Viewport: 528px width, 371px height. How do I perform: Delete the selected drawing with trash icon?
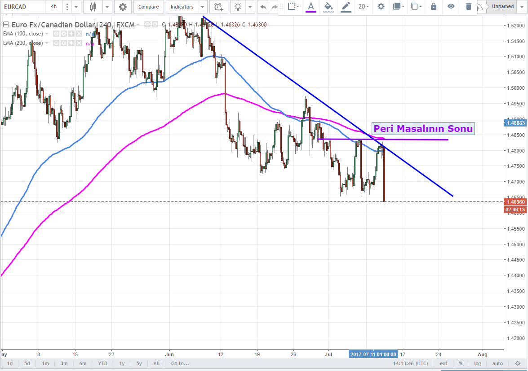469,6
